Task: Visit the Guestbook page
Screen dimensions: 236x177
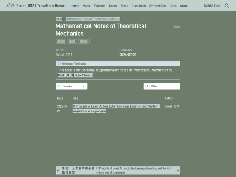Action: pos(139,6)
